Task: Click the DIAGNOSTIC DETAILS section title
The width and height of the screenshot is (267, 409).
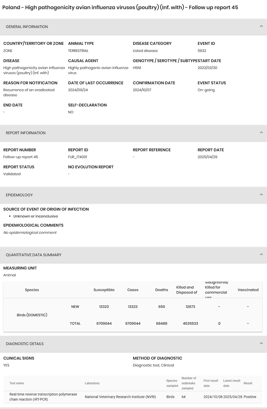Action: tap(25, 344)
